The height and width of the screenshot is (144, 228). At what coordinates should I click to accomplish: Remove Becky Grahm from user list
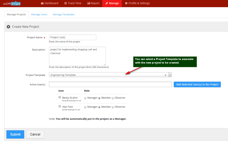point(60,97)
